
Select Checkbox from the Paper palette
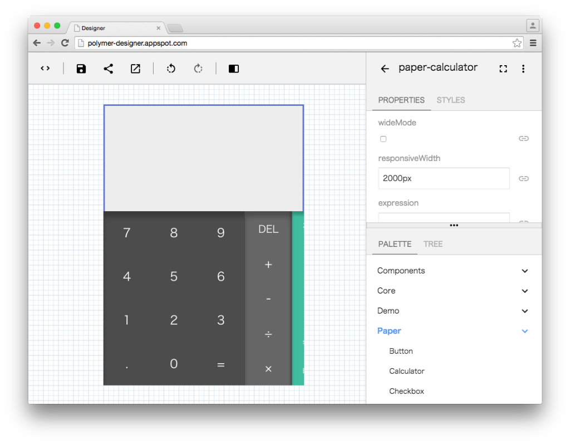[x=406, y=391]
